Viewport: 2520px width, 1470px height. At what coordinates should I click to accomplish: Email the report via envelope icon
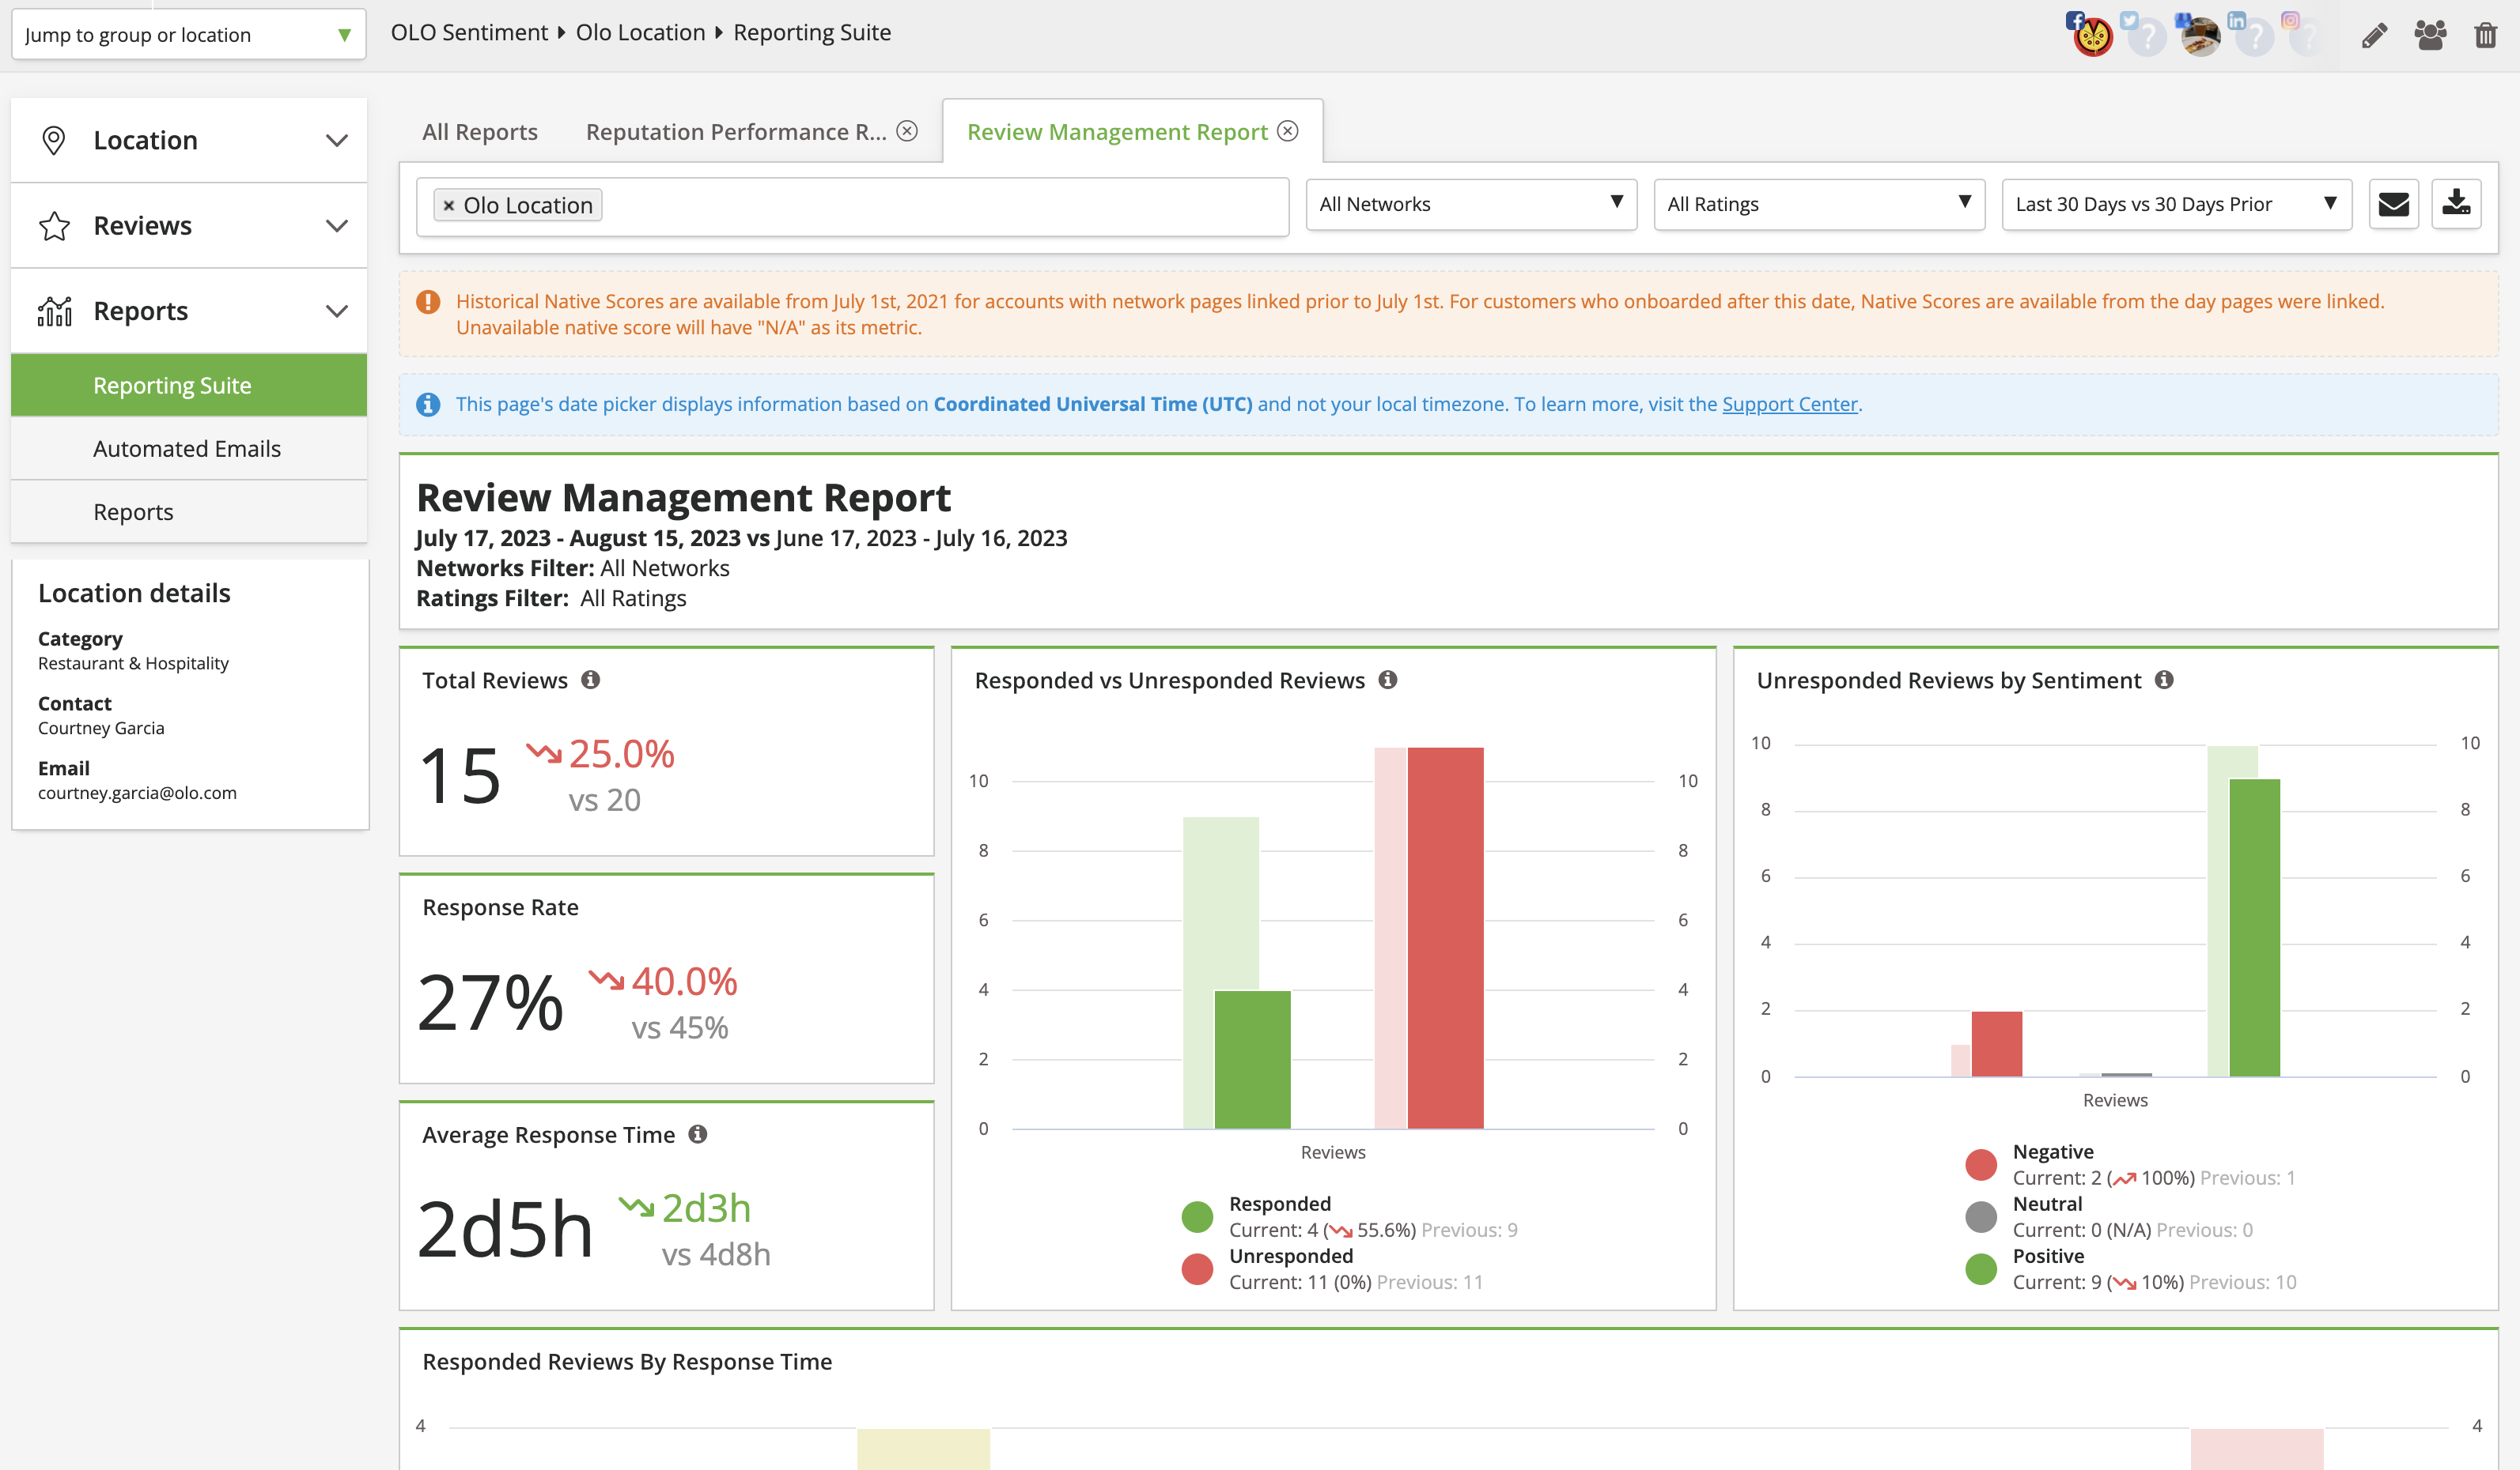pos(2393,204)
